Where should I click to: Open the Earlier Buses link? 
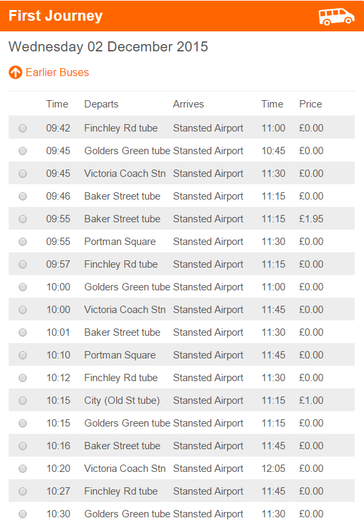pos(57,72)
